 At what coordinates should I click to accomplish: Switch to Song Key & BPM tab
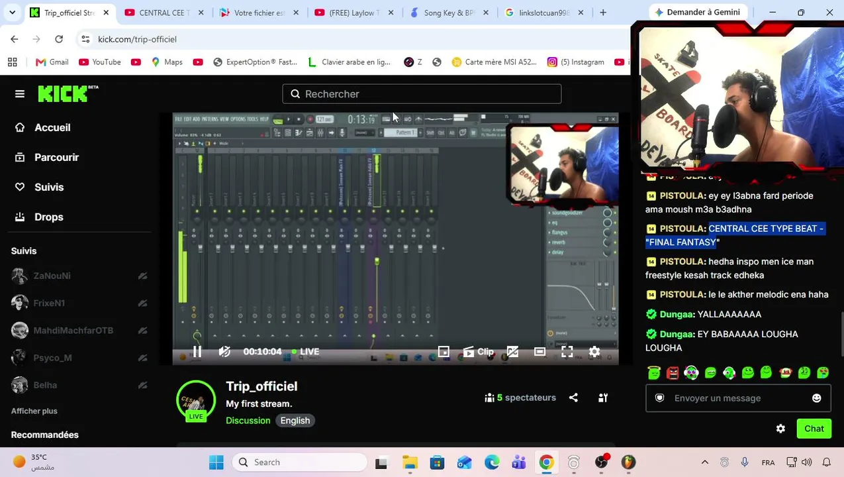pos(450,13)
